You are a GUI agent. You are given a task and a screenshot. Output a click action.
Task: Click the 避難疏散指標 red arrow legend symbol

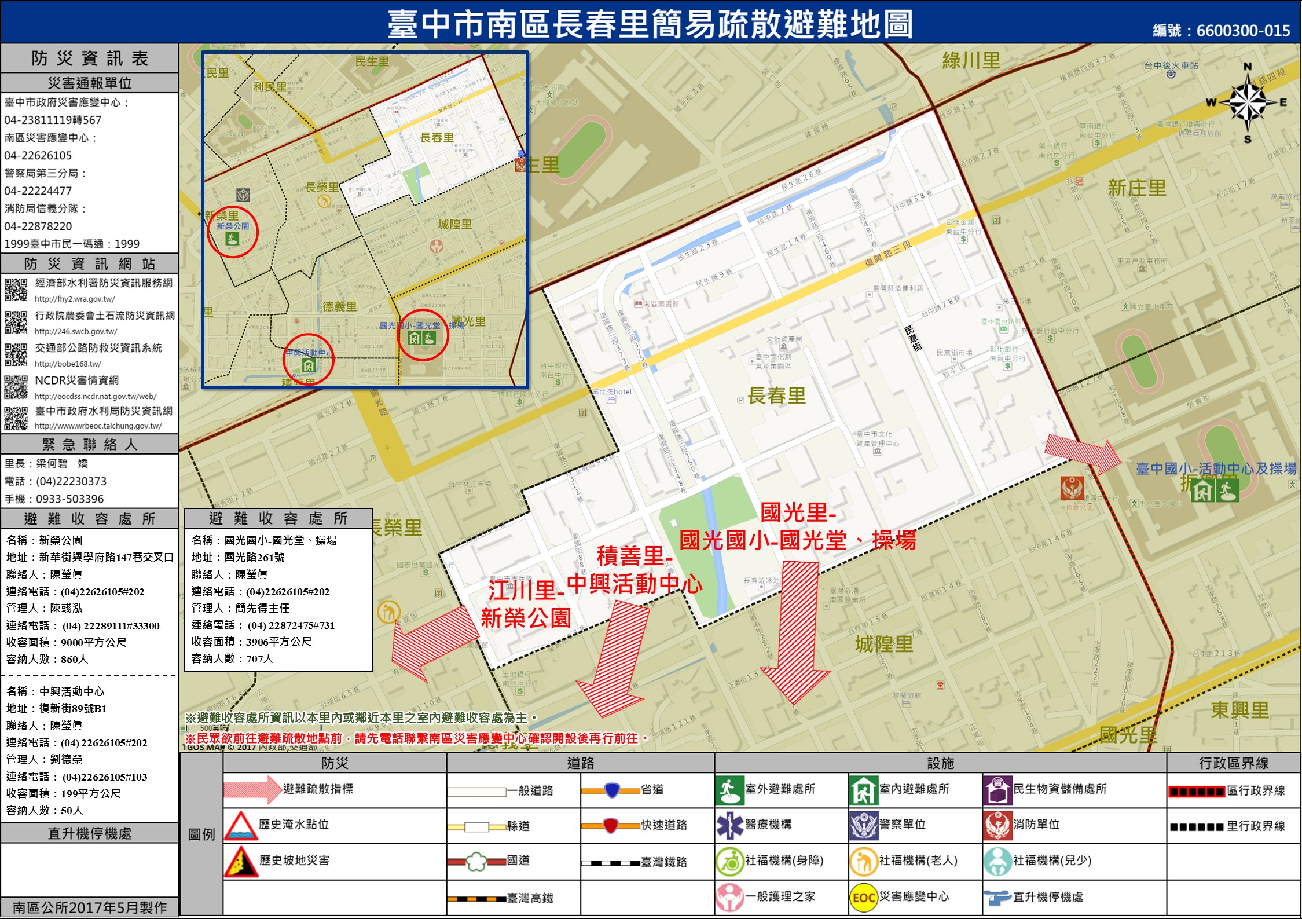[252, 790]
